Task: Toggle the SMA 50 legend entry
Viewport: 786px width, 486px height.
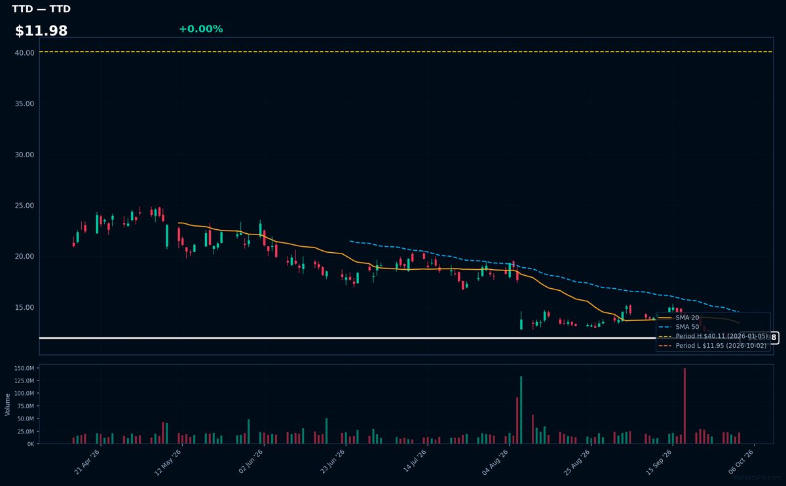Action: coord(679,327)
